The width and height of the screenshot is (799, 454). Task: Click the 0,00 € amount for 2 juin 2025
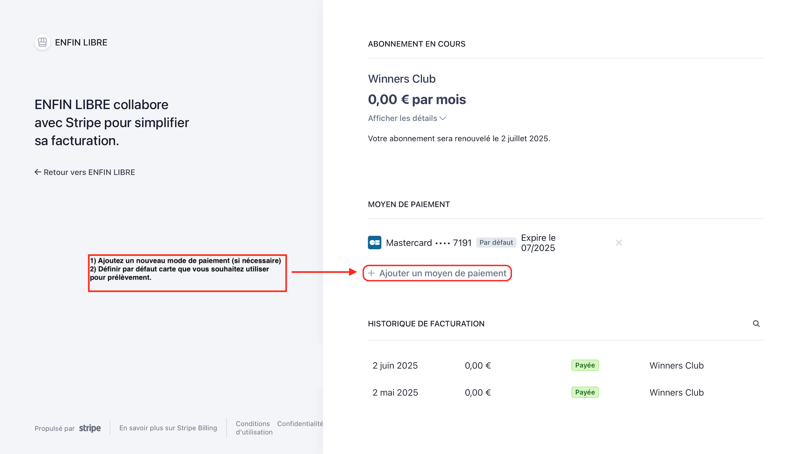[x=478, y=365]
